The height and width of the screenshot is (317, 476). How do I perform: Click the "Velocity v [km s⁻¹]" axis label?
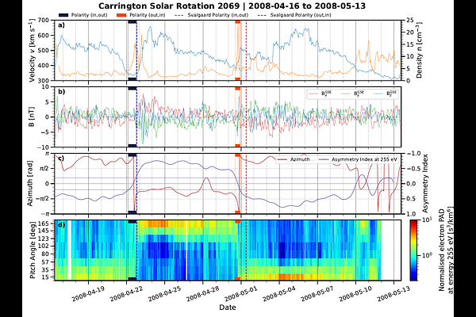click(x=32, y=51)
